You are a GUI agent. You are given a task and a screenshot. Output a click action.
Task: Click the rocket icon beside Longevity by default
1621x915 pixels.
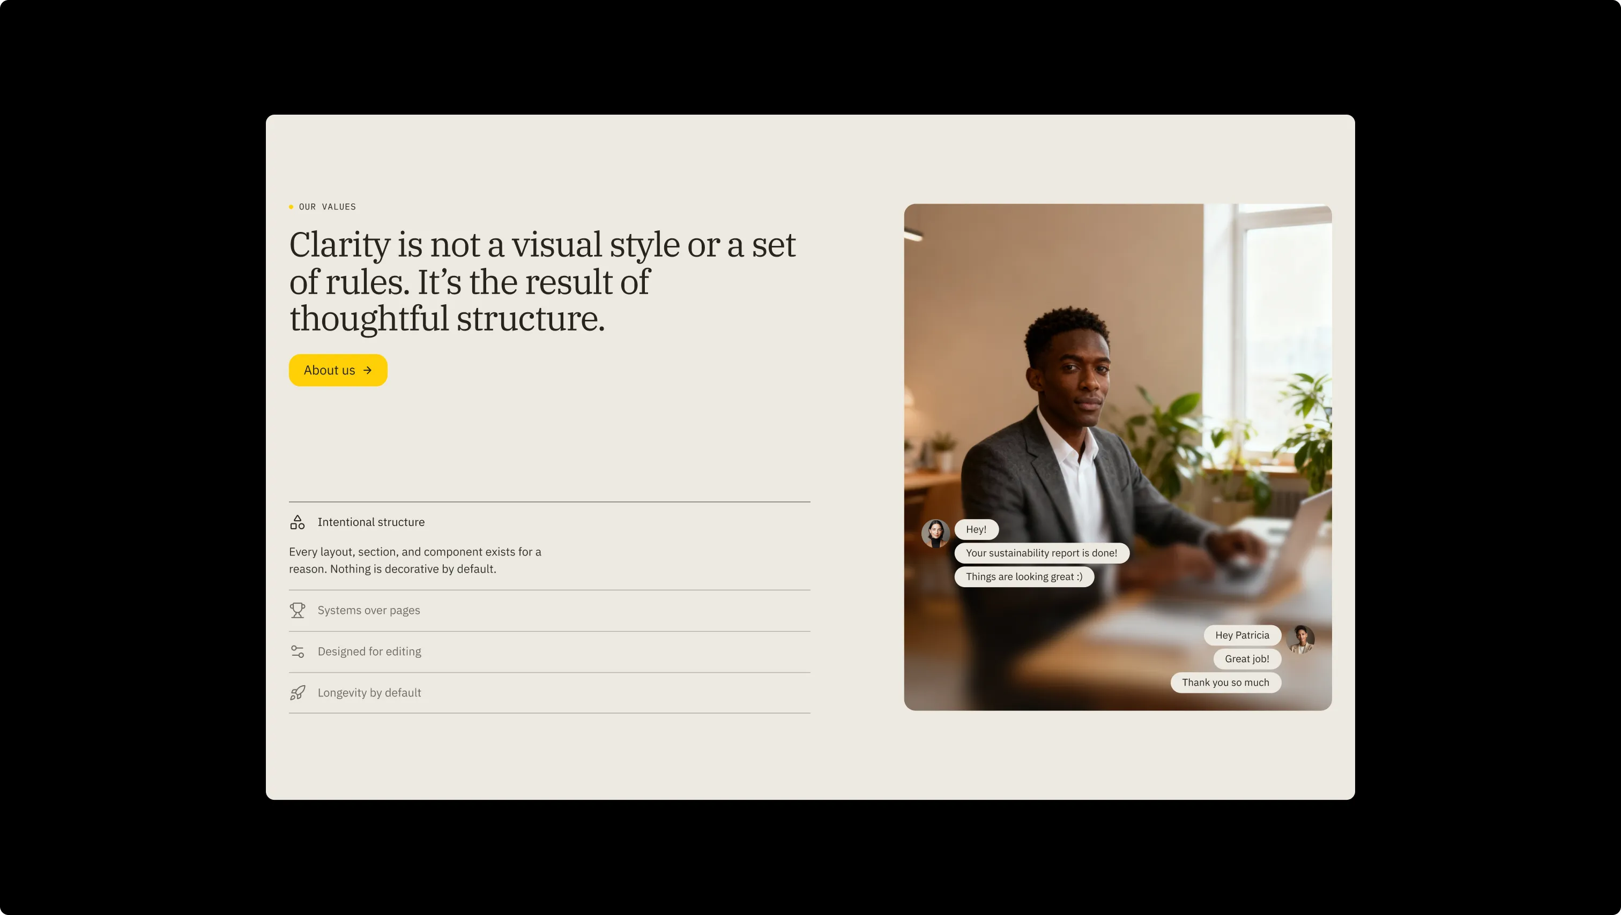pyautogui.click(x=298, y=692)
